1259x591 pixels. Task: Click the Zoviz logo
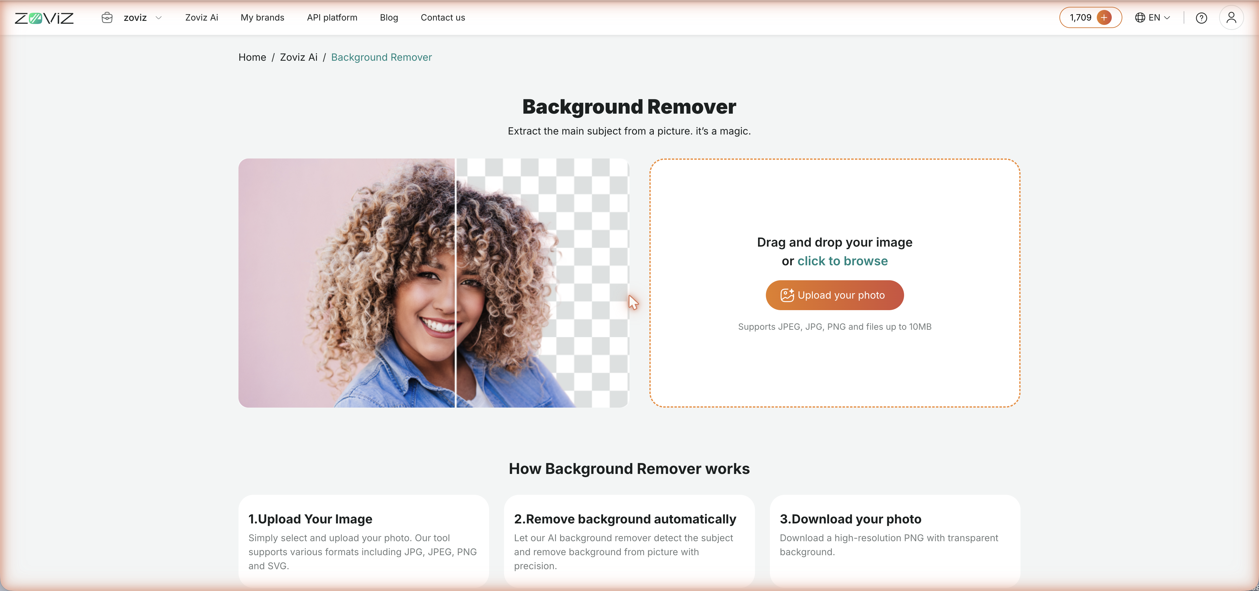click(44, 18)
